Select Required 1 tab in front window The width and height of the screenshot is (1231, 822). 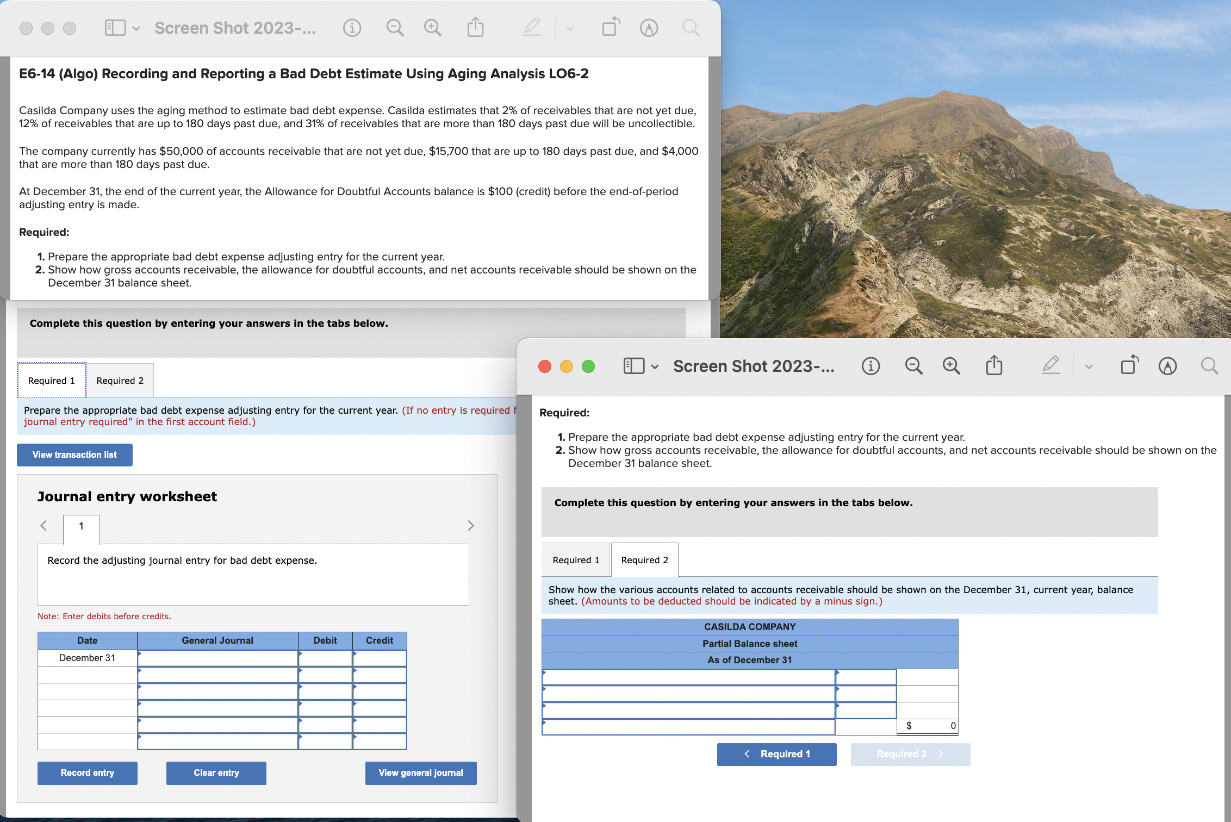(x=576, y=560)
